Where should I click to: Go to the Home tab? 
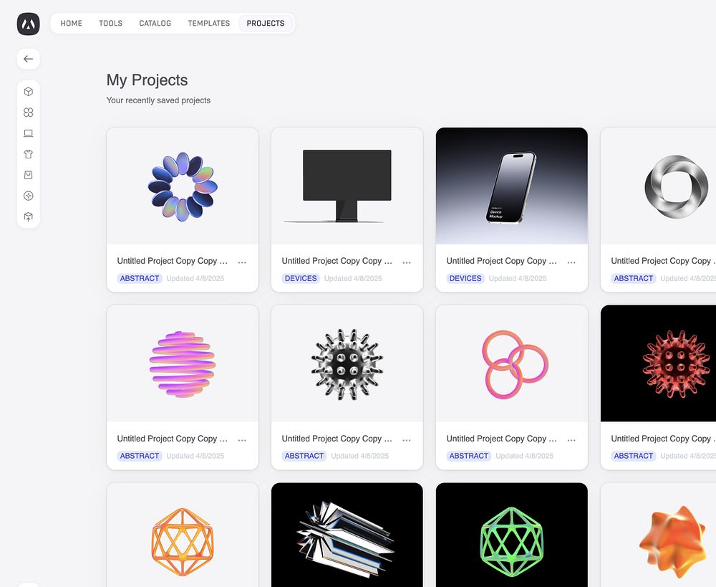71,24
